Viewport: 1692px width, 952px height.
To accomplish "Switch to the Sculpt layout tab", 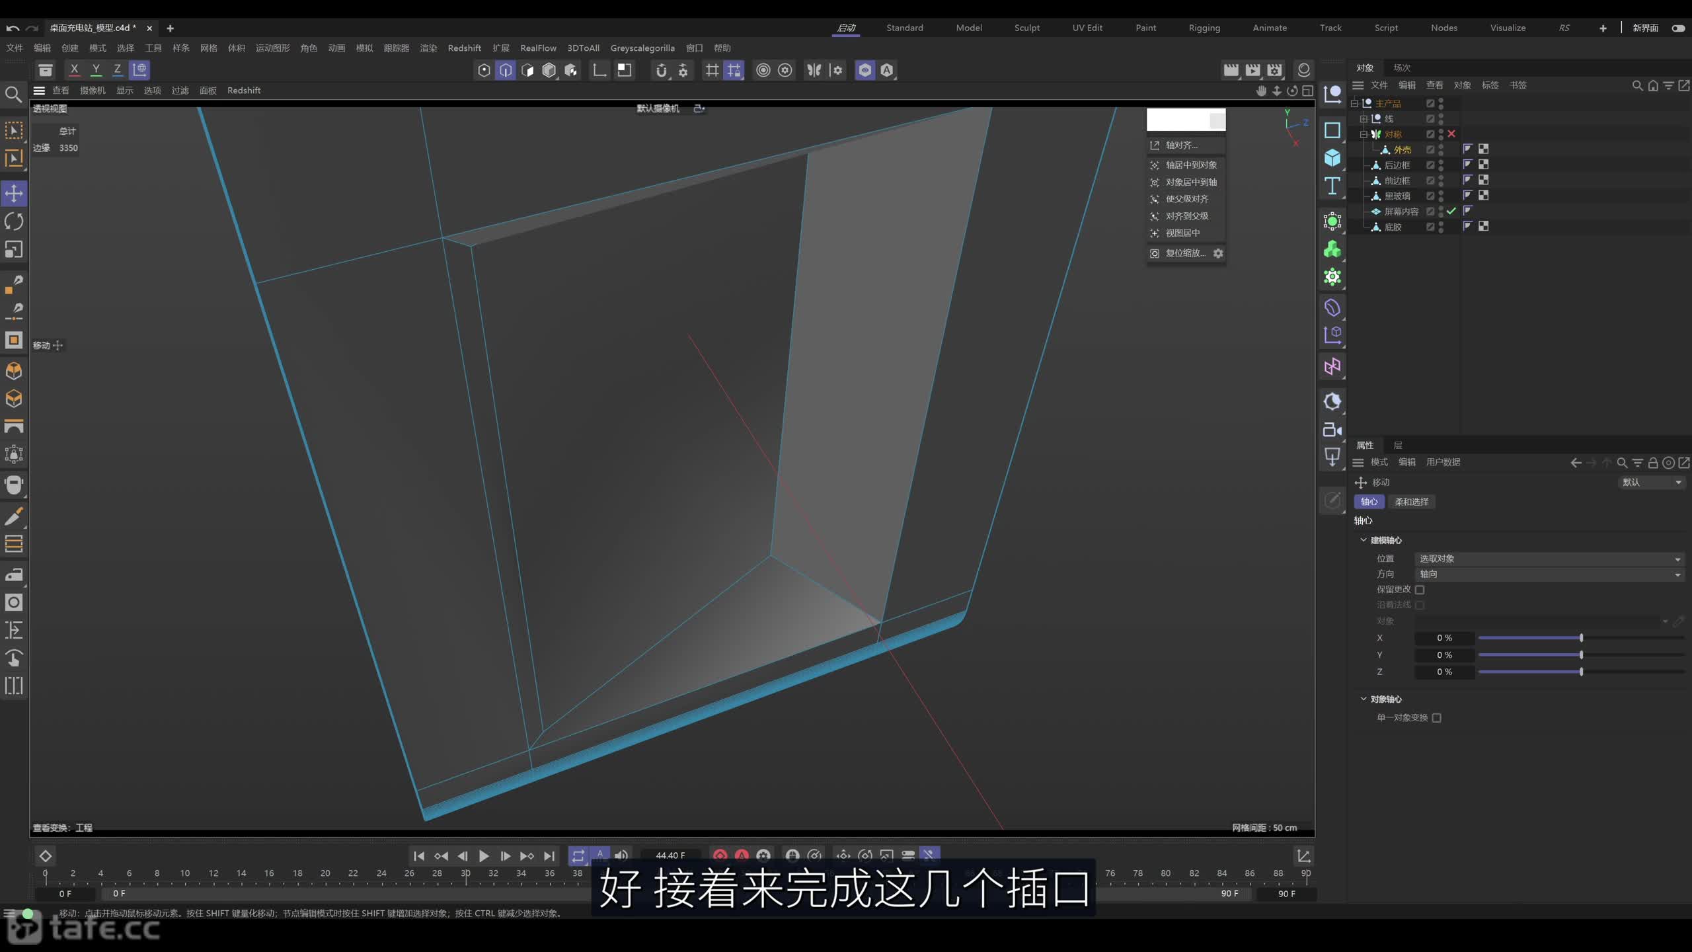I will pyautogui.click(x=1027, y=28).
